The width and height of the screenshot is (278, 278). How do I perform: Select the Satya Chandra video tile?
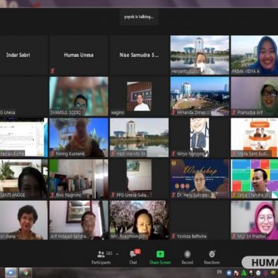254,179
